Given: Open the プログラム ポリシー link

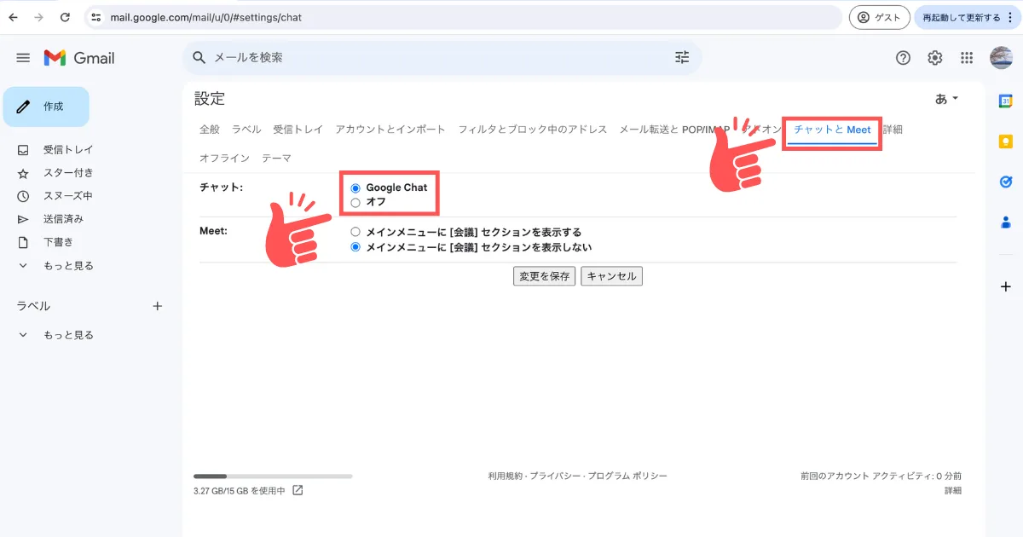Looking at the screenshot, I should pyautogui.click(x=627, y=476).
